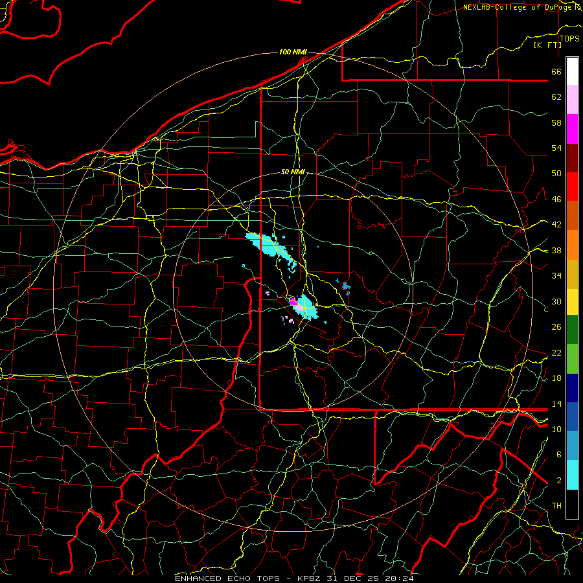
Task: Click the 'ENHANCED ECHO TOPS' product title
Action: (x=227, y=578)
